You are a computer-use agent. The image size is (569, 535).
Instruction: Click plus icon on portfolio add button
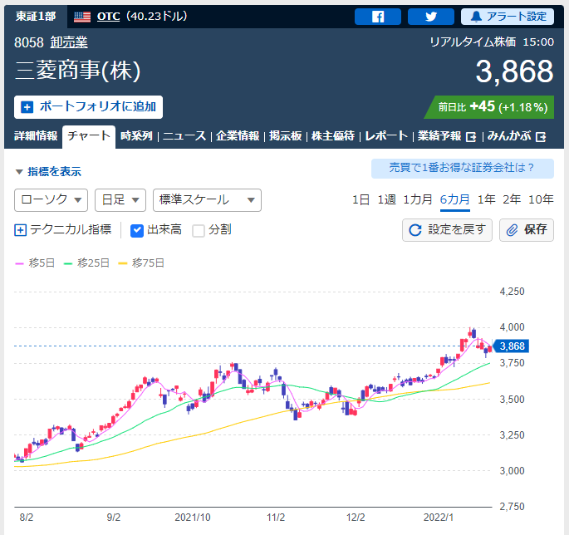27,107
